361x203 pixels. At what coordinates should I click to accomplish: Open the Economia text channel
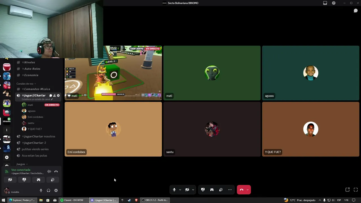point(38,75)
